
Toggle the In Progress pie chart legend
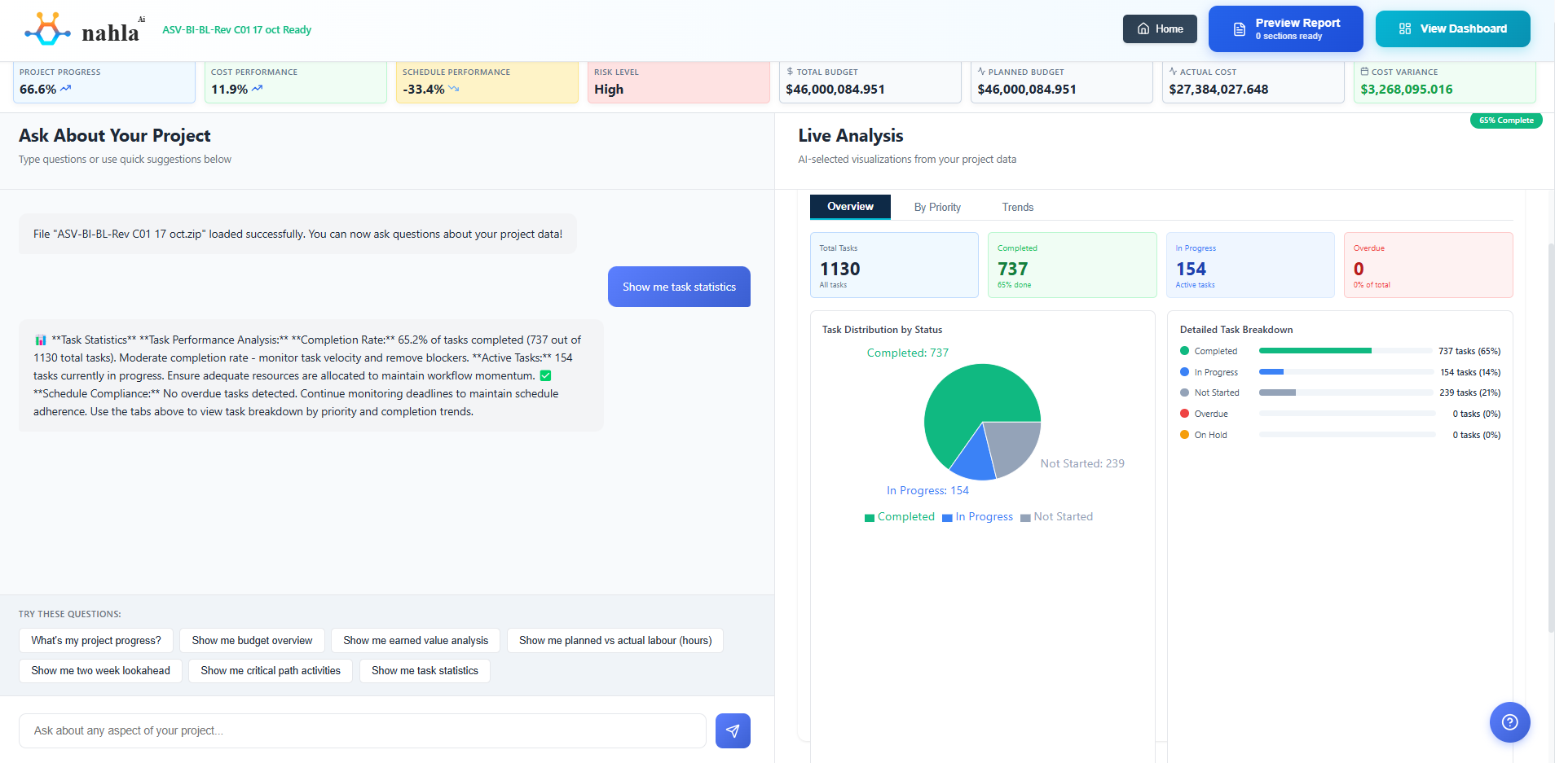pos(977,516)
